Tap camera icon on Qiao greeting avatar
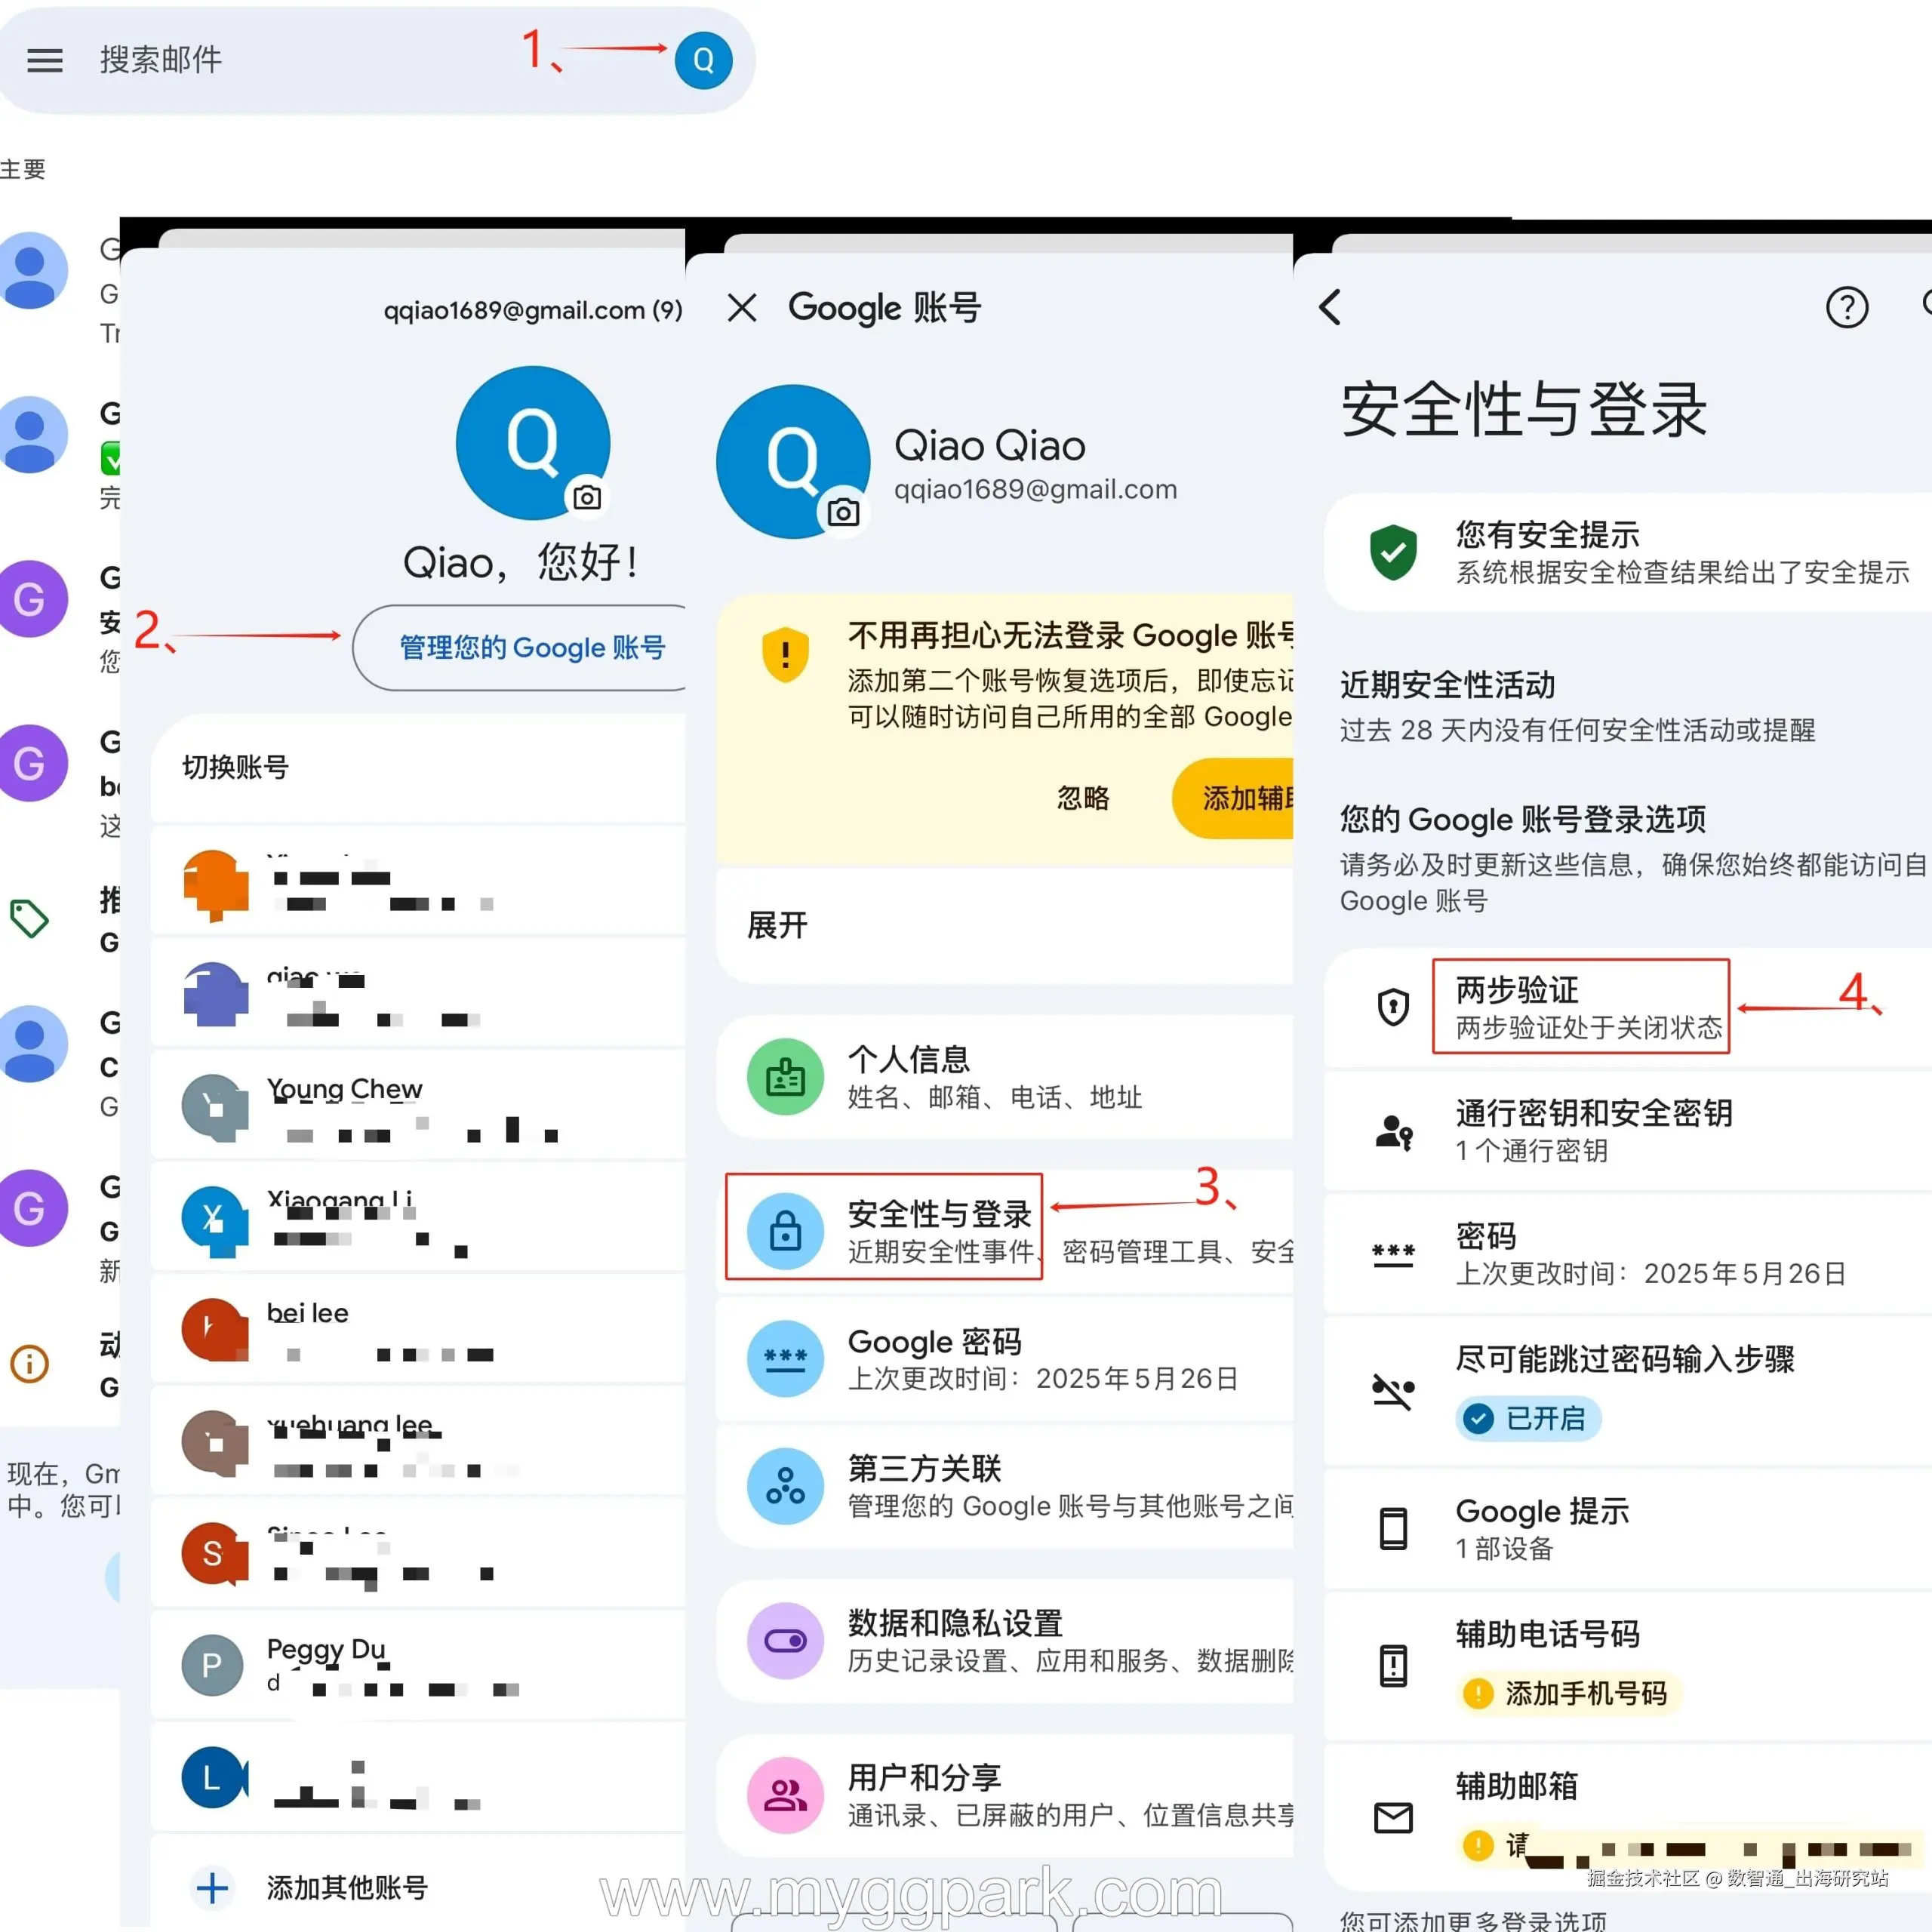The width and height of the screenshot is (1932, 1932). [x=587, y=497]
